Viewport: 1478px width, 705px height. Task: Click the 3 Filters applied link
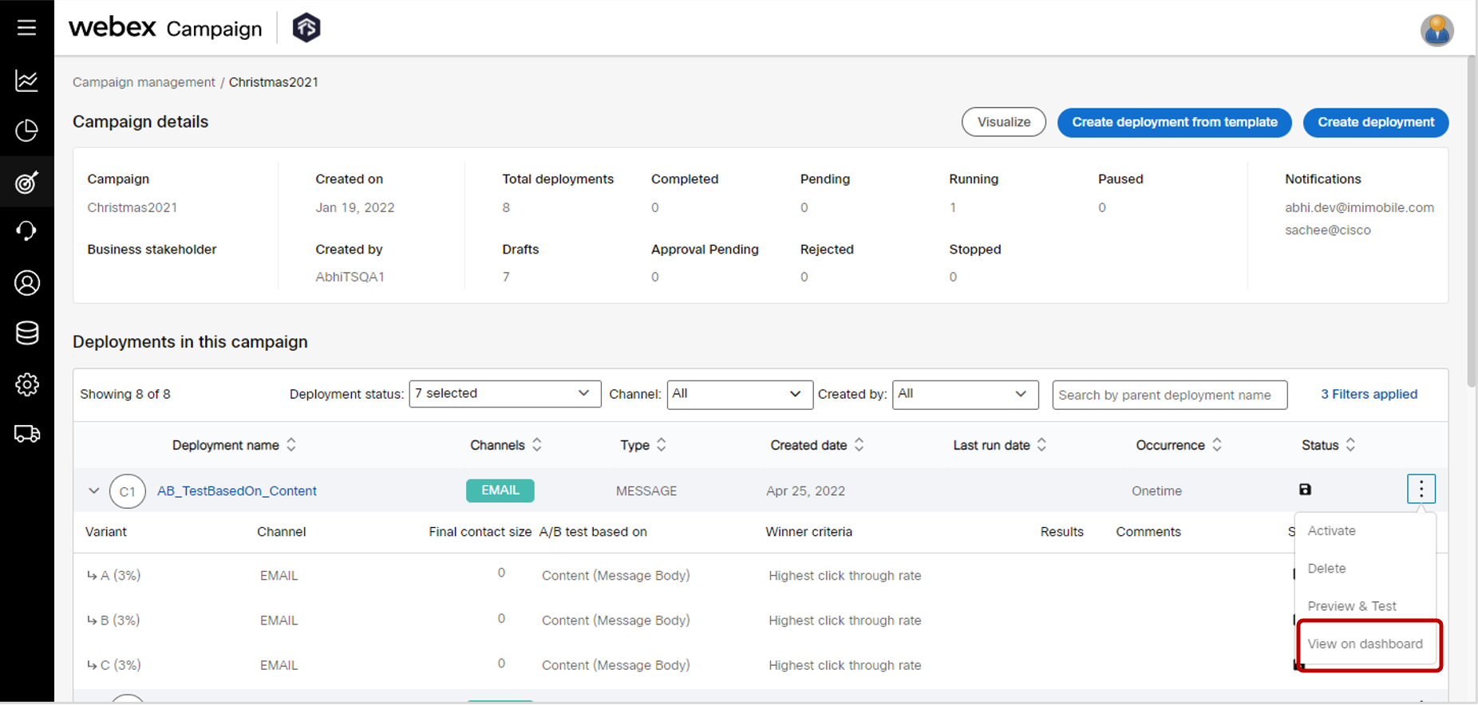click(1369, 394)
